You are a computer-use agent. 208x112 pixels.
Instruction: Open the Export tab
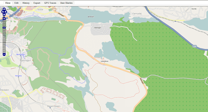click(37, 3)
